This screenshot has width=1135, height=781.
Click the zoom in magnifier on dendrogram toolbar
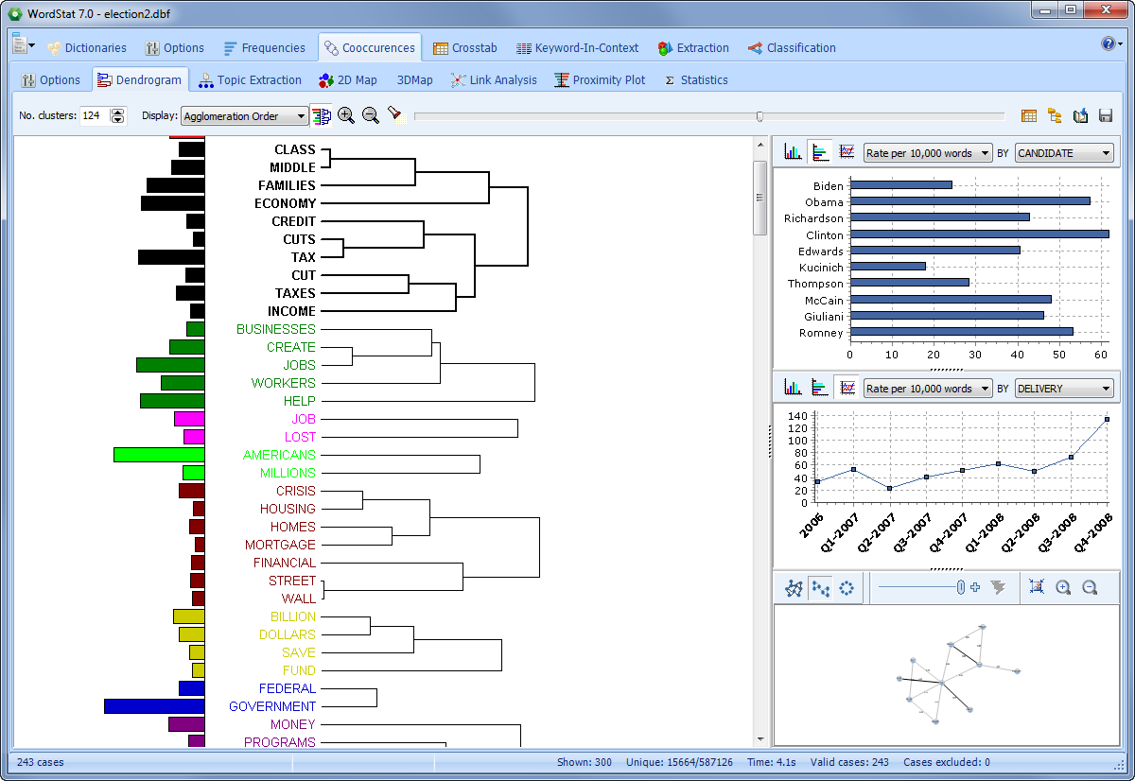346,115
